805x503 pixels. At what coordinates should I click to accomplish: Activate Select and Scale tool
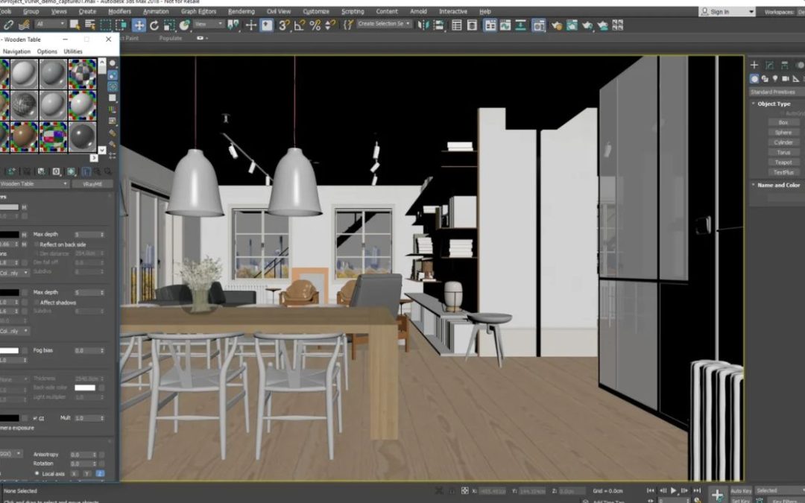point(169,25)
